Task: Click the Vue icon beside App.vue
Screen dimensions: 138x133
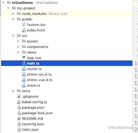Action: (x=24, y=58)
